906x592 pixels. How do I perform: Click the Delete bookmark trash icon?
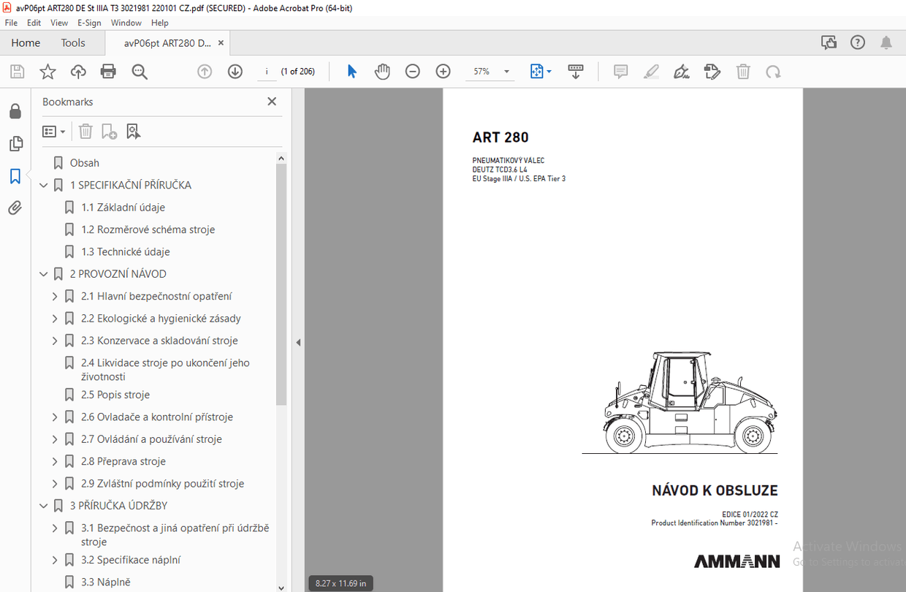click(x=85, y=131)
